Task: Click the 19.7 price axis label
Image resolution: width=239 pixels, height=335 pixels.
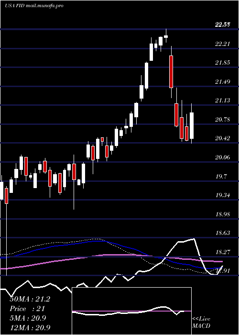Action: 221,177
